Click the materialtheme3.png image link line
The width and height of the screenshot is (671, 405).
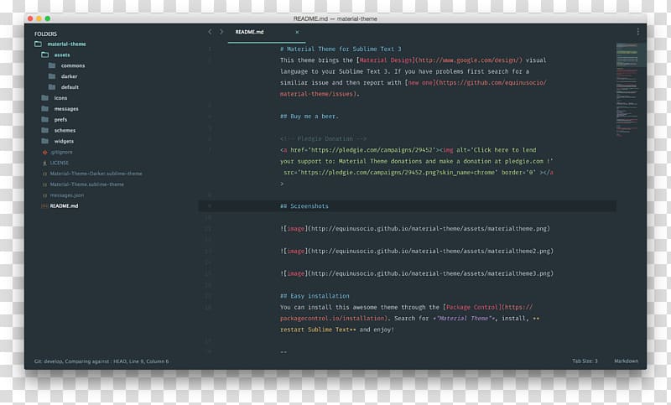[x=417, y=273]
